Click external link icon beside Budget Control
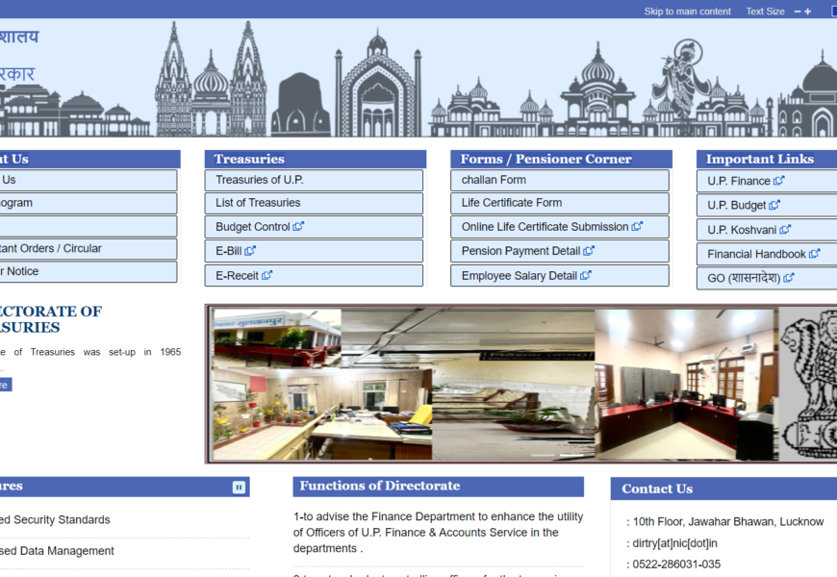This screenshot has height=577, width=837. point(299,227)
